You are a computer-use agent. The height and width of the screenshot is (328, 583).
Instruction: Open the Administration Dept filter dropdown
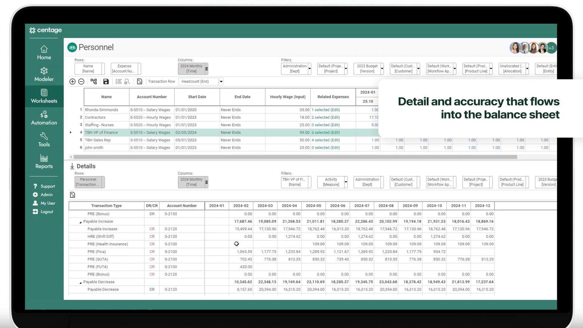point(309,69)
